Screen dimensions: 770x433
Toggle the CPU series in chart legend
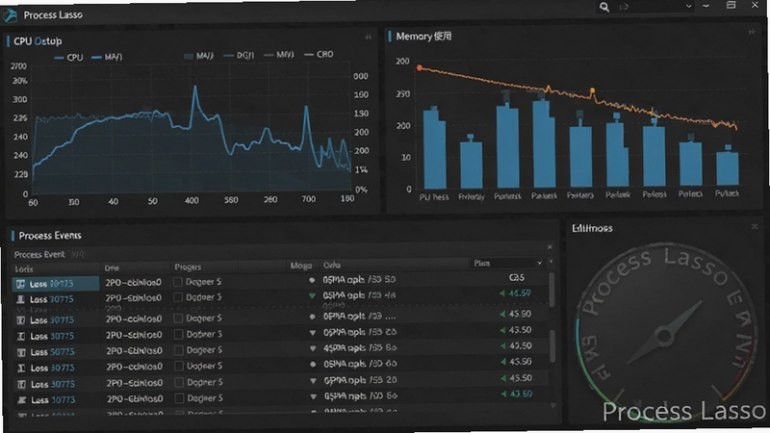click(x=68, y=58)
